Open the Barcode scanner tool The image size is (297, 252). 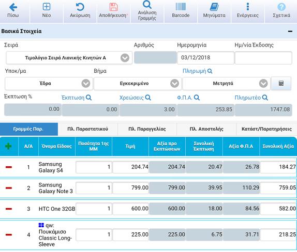point(181,7)
